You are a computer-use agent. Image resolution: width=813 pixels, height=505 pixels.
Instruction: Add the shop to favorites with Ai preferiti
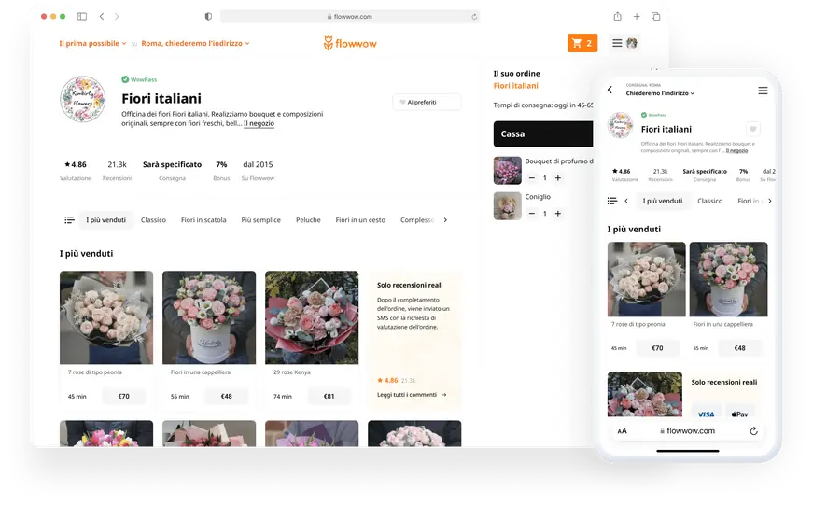427,102
